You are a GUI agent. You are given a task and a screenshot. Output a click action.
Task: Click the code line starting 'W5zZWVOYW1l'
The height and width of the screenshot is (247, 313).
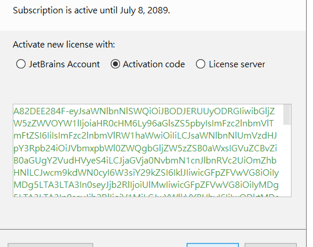coord(144,124)
